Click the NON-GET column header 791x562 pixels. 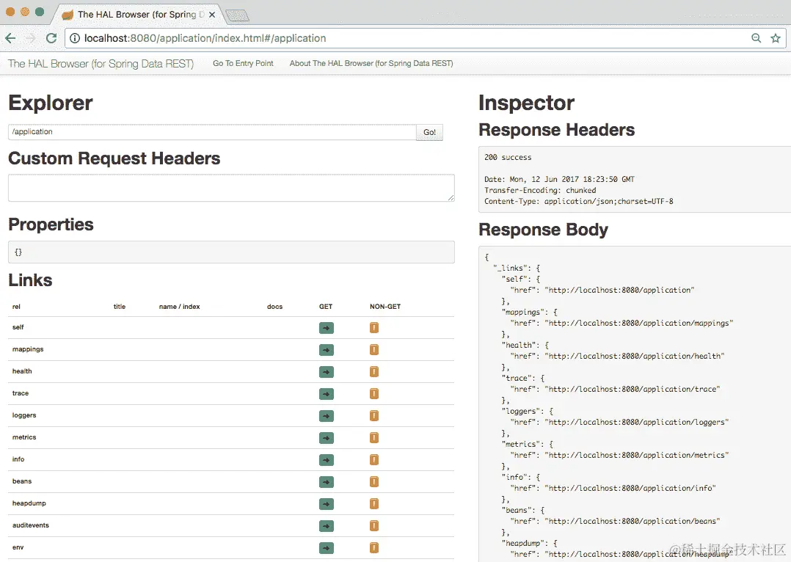385,306
